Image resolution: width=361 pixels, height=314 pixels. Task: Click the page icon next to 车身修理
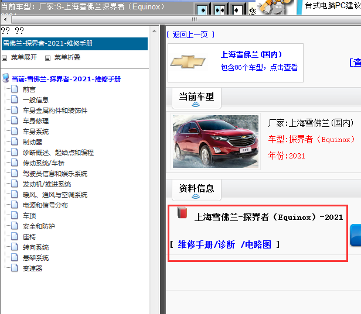tap(15, 120)
